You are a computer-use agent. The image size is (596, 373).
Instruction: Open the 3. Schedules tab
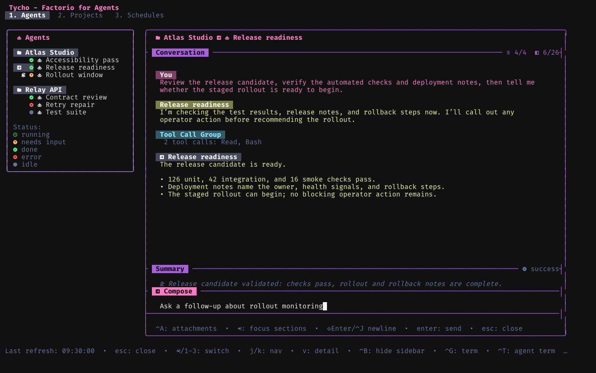[139, 15]
